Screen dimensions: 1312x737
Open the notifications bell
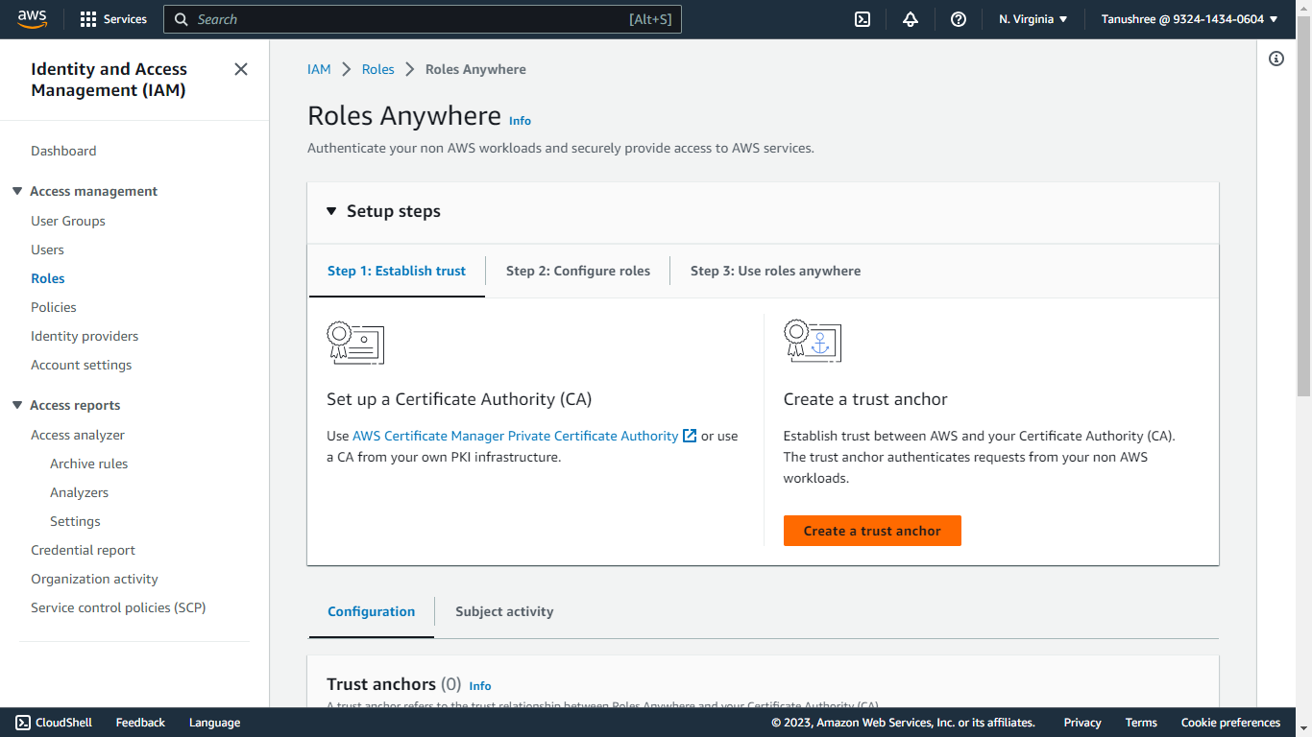pos(911,19)
